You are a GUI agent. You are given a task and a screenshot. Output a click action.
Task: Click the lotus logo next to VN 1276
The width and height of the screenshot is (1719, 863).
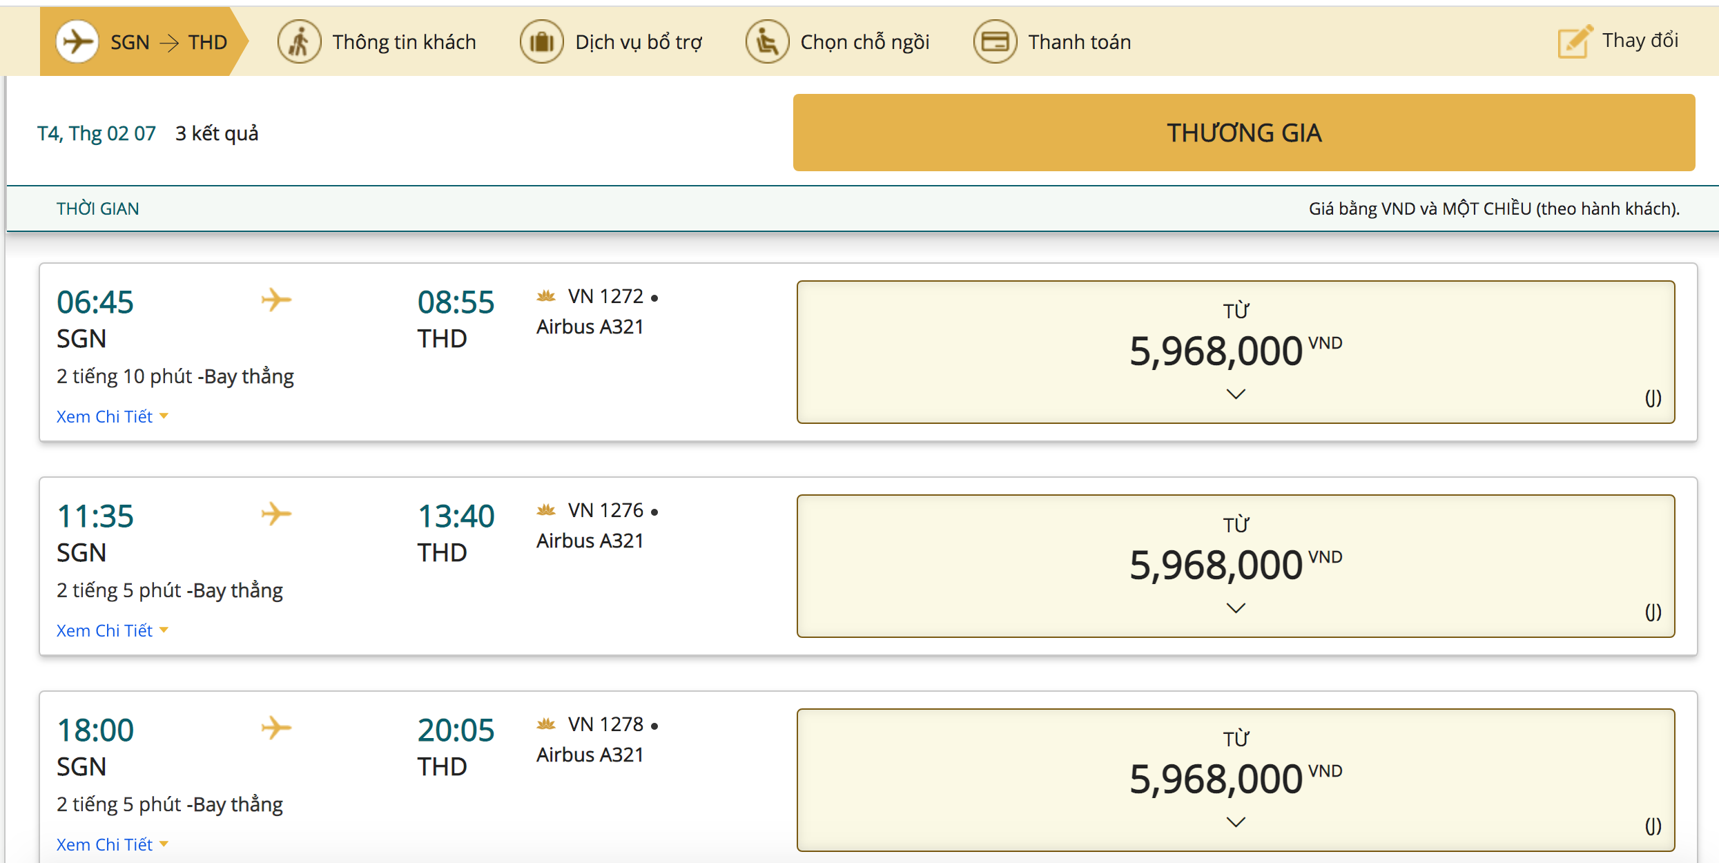click(x=546, y=510)
